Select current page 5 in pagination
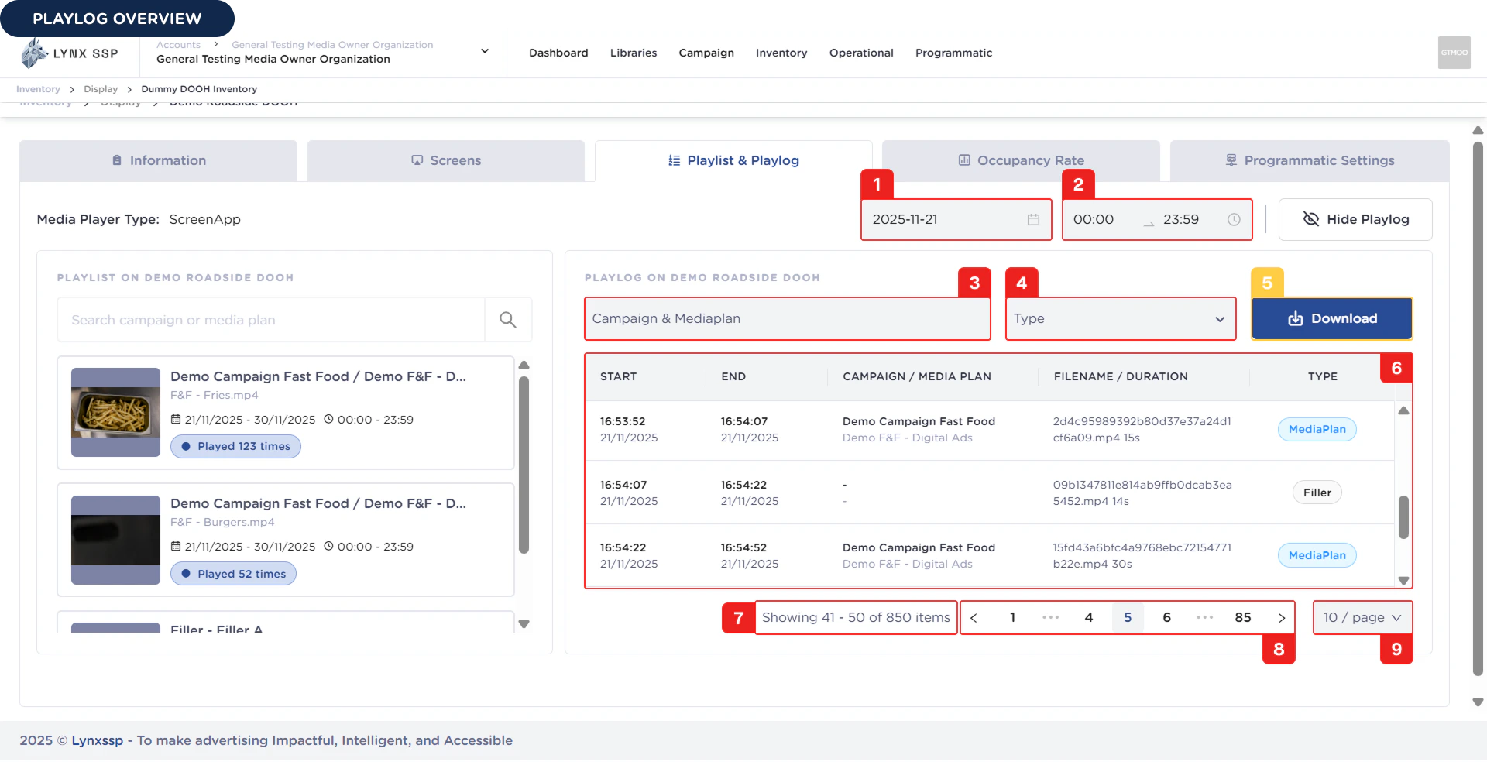1487x762 pixels. 1128,618
